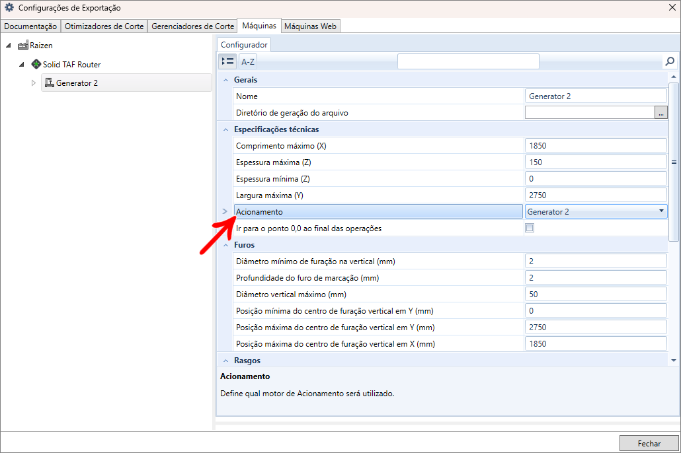681x453 pixels.
Task: Open the Máquinas Web tab
Action: tap(311, 26)
